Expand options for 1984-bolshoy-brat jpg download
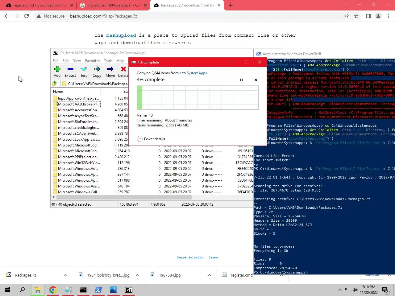The image size is (395, 296). [x=138, y=275]
